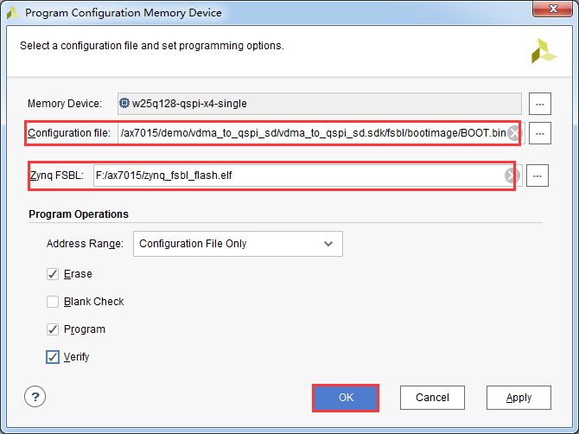Viewport: 579px width, 434px height.
Task: Browse for a Configuration file
Action: point(540,133)
